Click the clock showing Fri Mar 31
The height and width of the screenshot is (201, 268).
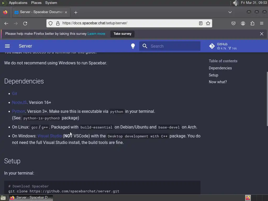[254, 3]
